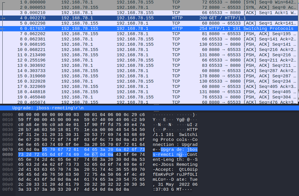Screen dimensions: 299x196
Task: Select packet 19 at time 0.465040
Action: (x=147, y=97)
